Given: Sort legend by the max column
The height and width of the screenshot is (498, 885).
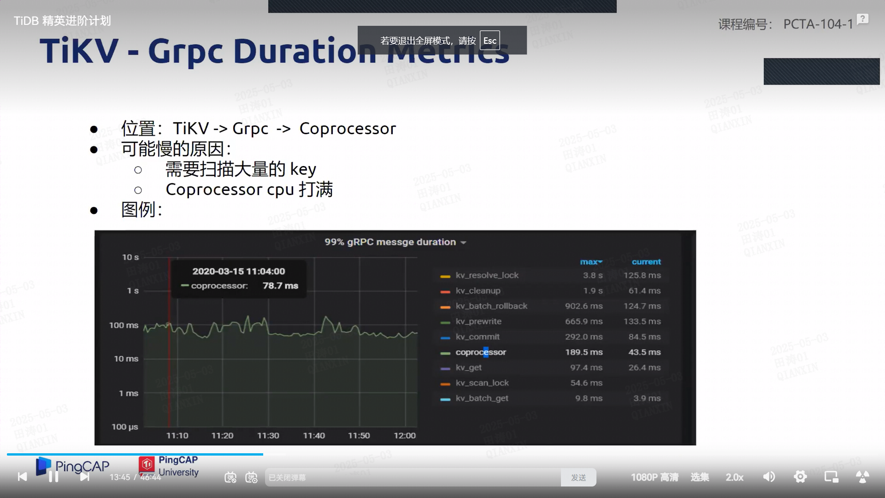Looking at the screenshot, I should point(591,262).
